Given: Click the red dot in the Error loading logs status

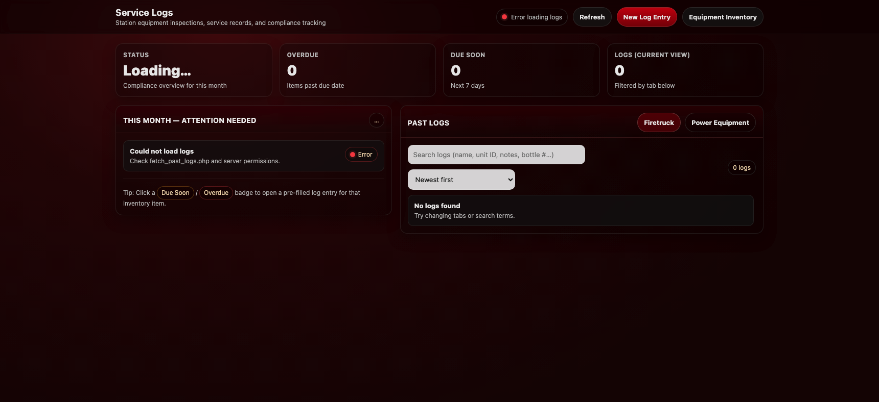Looking at the screenshot, I should pos(504,17).
